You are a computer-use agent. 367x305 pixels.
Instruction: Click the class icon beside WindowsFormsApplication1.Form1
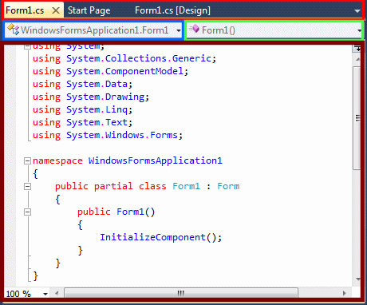click(x=13, y=30)
